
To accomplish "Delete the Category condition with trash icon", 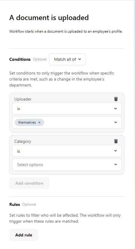I will (116, 141).
